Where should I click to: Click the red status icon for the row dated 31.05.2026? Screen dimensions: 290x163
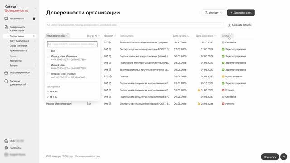point(223,90)
